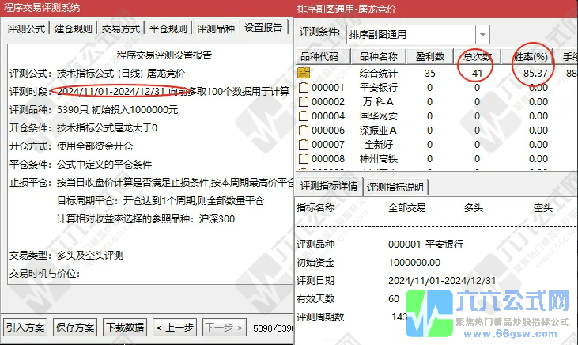
Task: Click the 评测品种 5390只 line
Action: click(x=93, y=109)
